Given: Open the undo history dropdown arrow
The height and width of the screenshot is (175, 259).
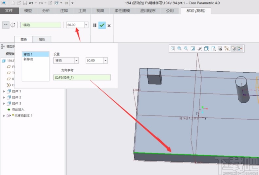Looking at the screenshot, I should [x=36, y=3].
